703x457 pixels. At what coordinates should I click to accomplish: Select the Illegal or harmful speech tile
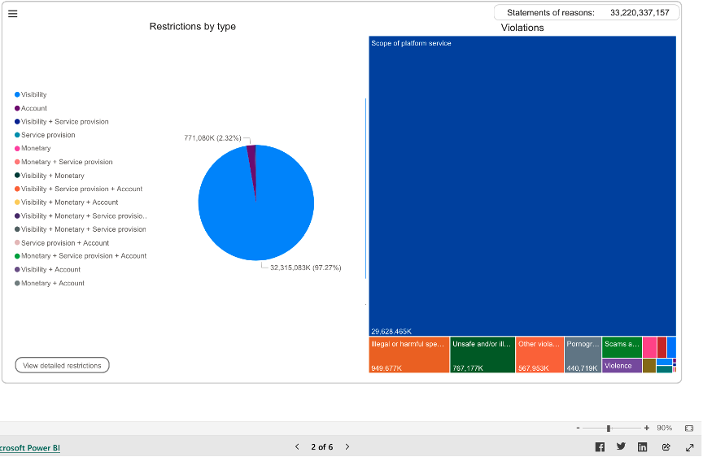coord(408,355)
